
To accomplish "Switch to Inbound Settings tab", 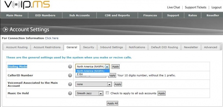I will click(111, 47).
